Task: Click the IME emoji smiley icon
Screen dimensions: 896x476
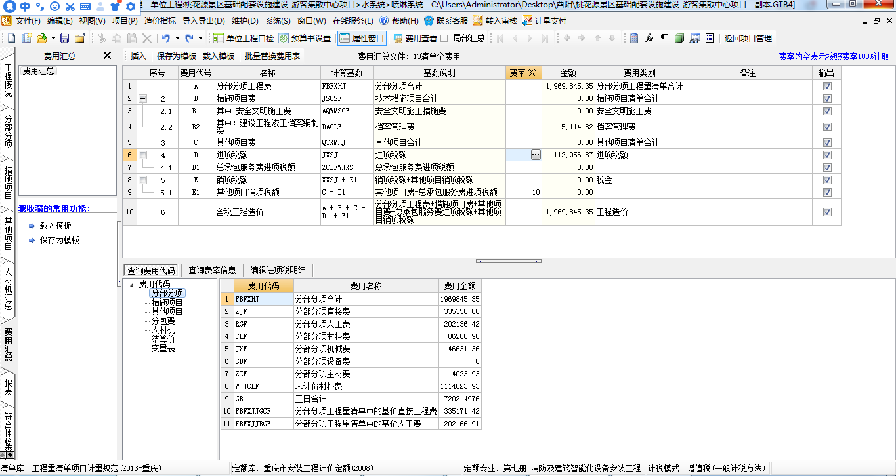Action: click(x=55, y=7)
